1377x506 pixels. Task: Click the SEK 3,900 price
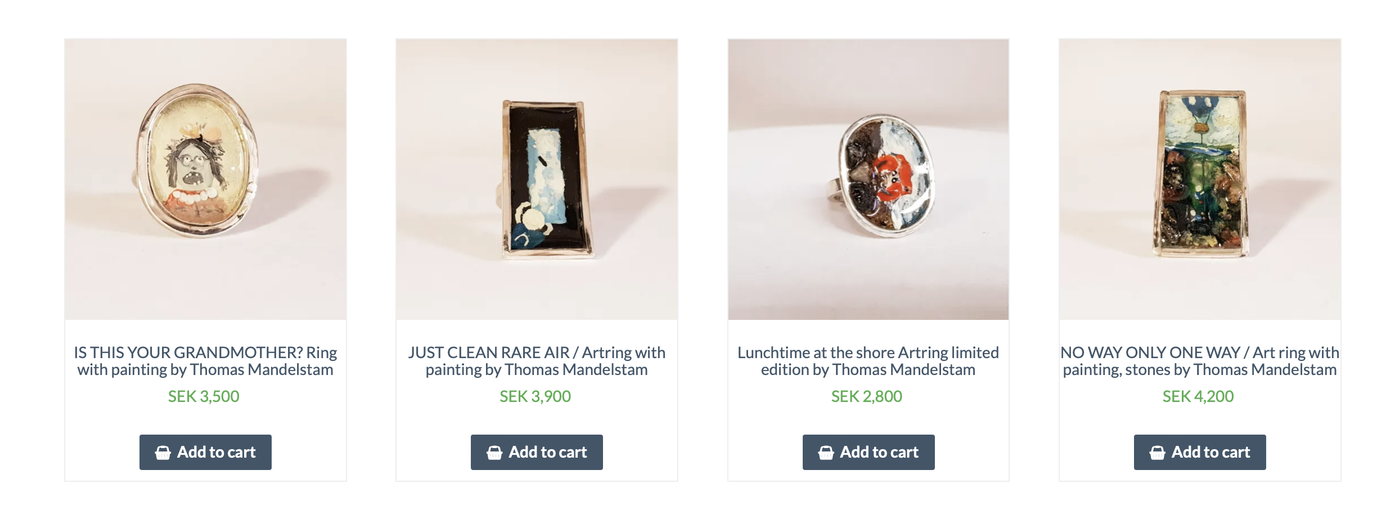click(x=535, y=396)
